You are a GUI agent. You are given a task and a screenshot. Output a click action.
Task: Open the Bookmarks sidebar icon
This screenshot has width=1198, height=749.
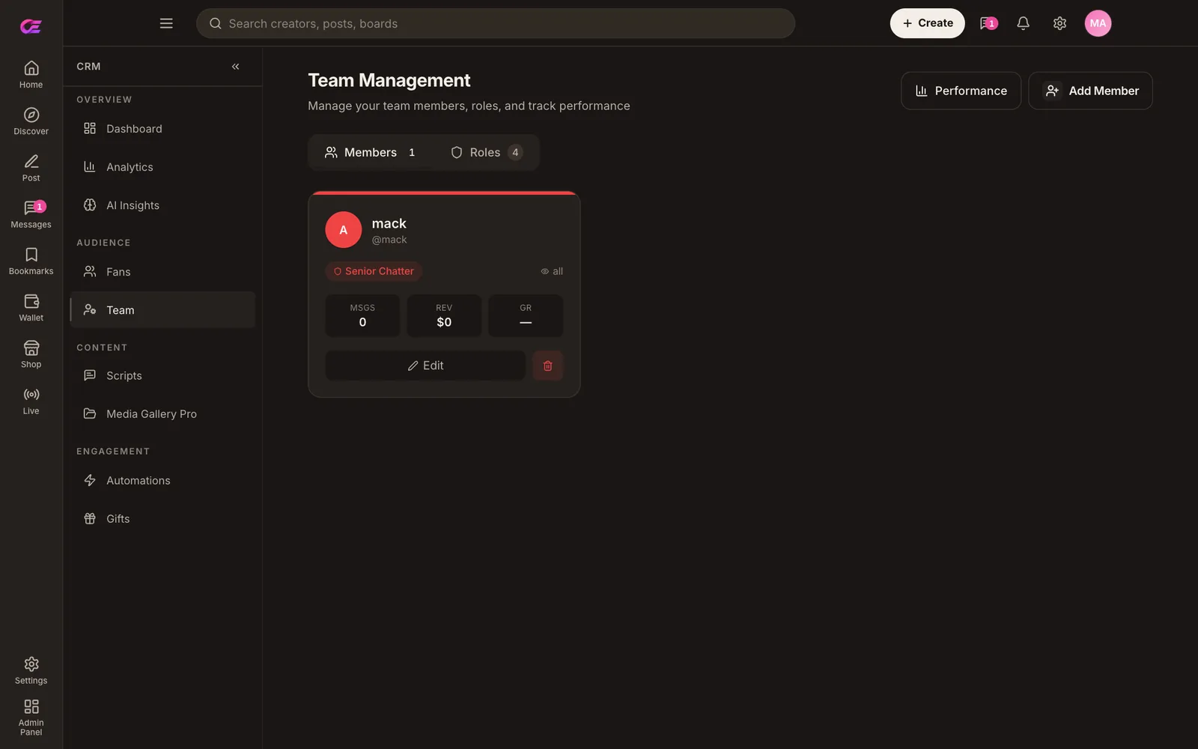31,261
